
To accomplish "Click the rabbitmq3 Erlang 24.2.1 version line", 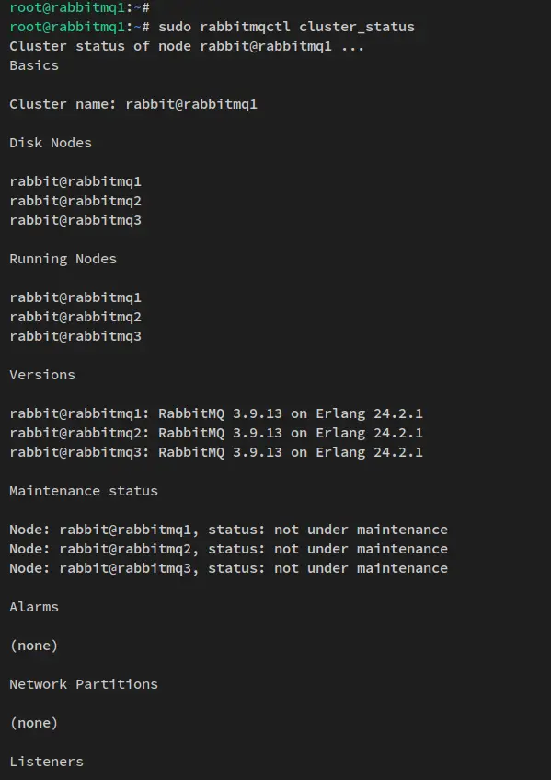I will [x=216, y=452].
